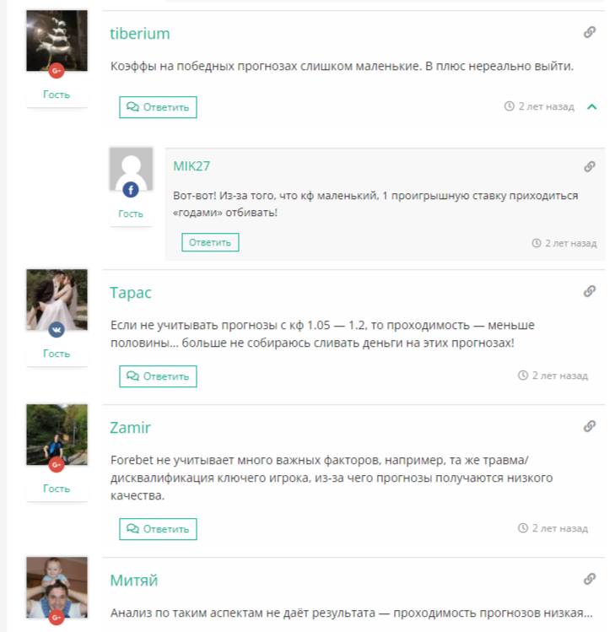This screenshot has width=615, height=632.
Task: Open Митяй's avatar photo with baby
Action: pyautogui.click(x=57, y=587)
